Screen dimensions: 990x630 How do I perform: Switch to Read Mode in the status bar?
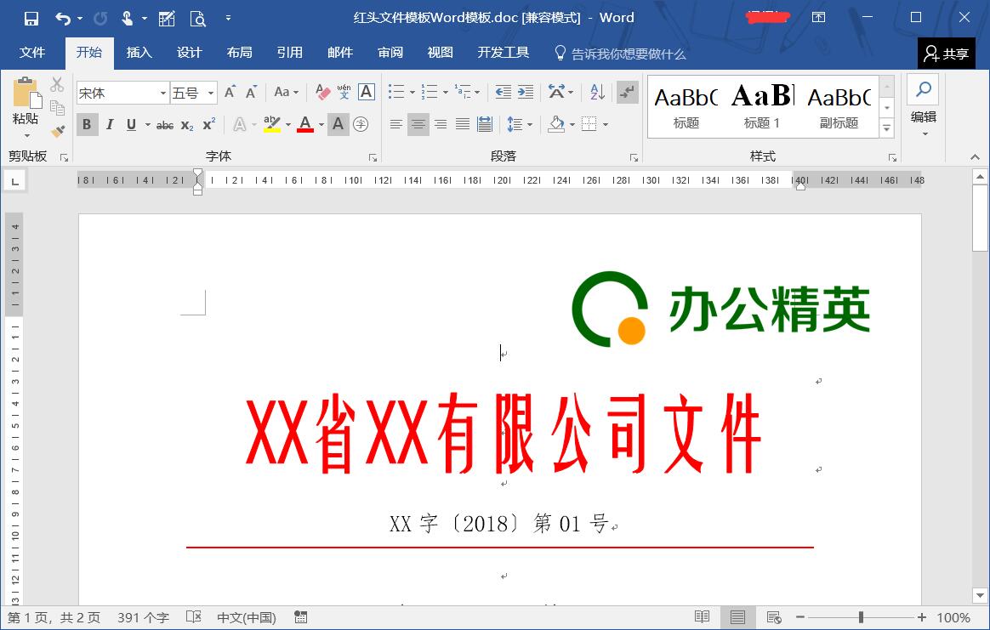coord(703,617)
